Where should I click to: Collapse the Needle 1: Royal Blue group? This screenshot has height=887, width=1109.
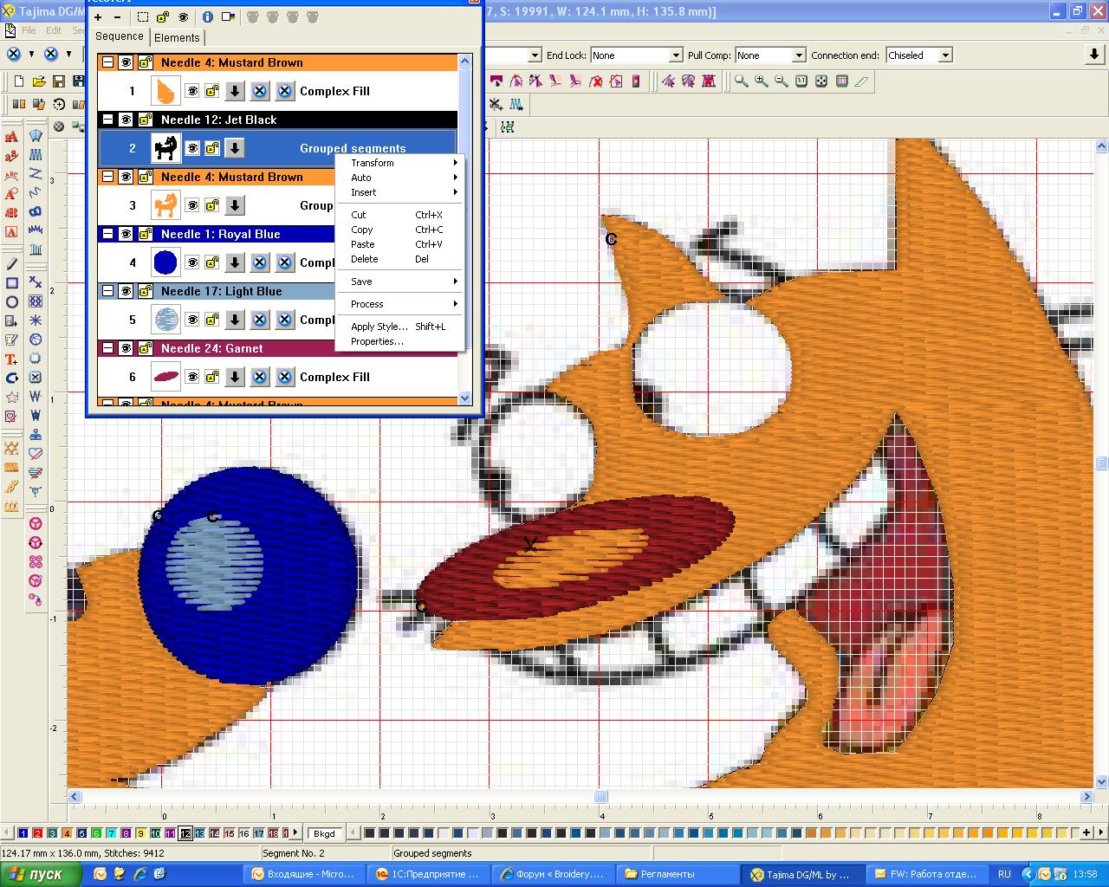tap(107, 234)
